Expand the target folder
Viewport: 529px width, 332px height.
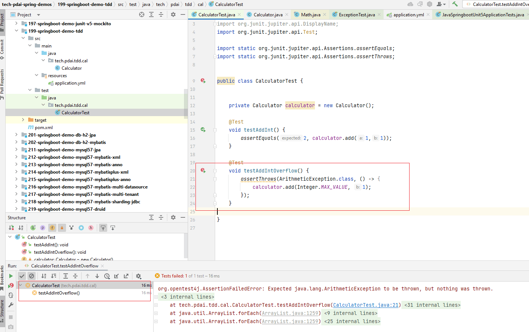pos(23,120)
